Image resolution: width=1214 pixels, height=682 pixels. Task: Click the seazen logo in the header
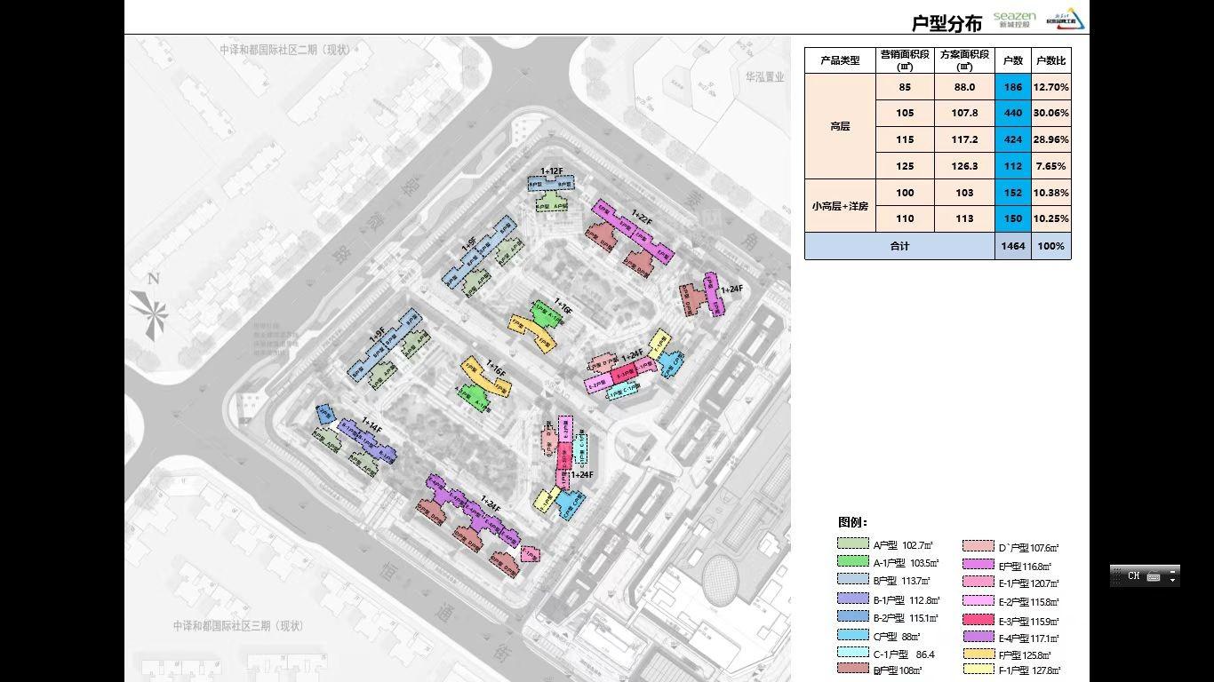1014,20
